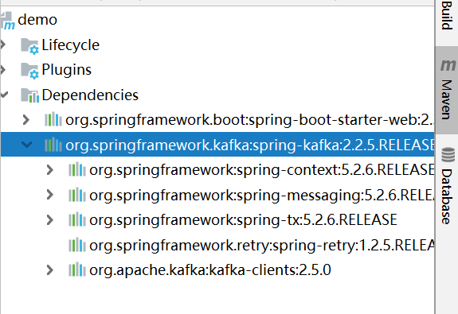Expand the spring-context dependency
This screenshot has width=458, height=314.
50,169
